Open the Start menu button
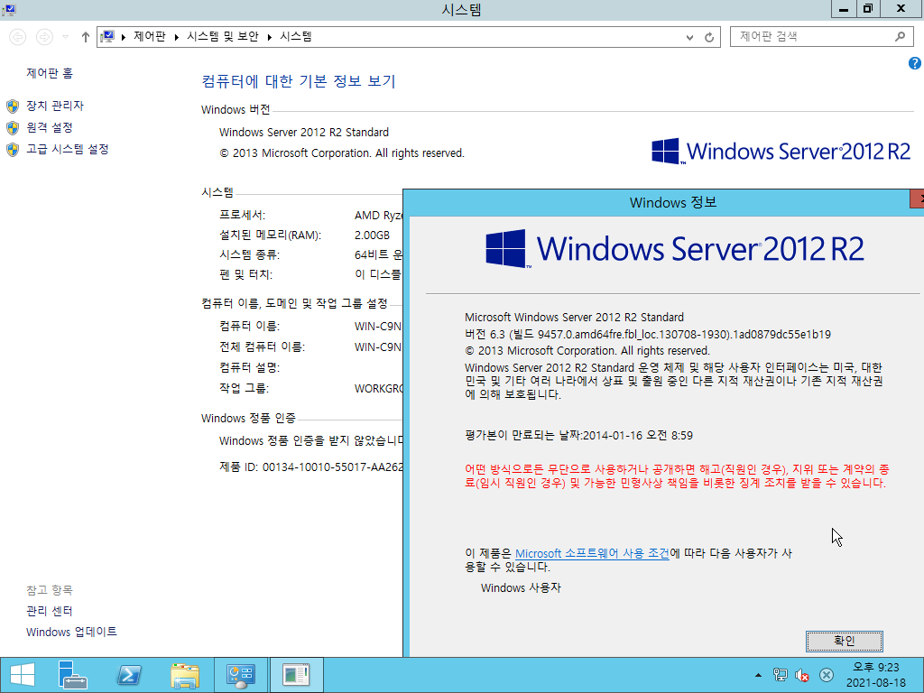 tap(23, 675)
